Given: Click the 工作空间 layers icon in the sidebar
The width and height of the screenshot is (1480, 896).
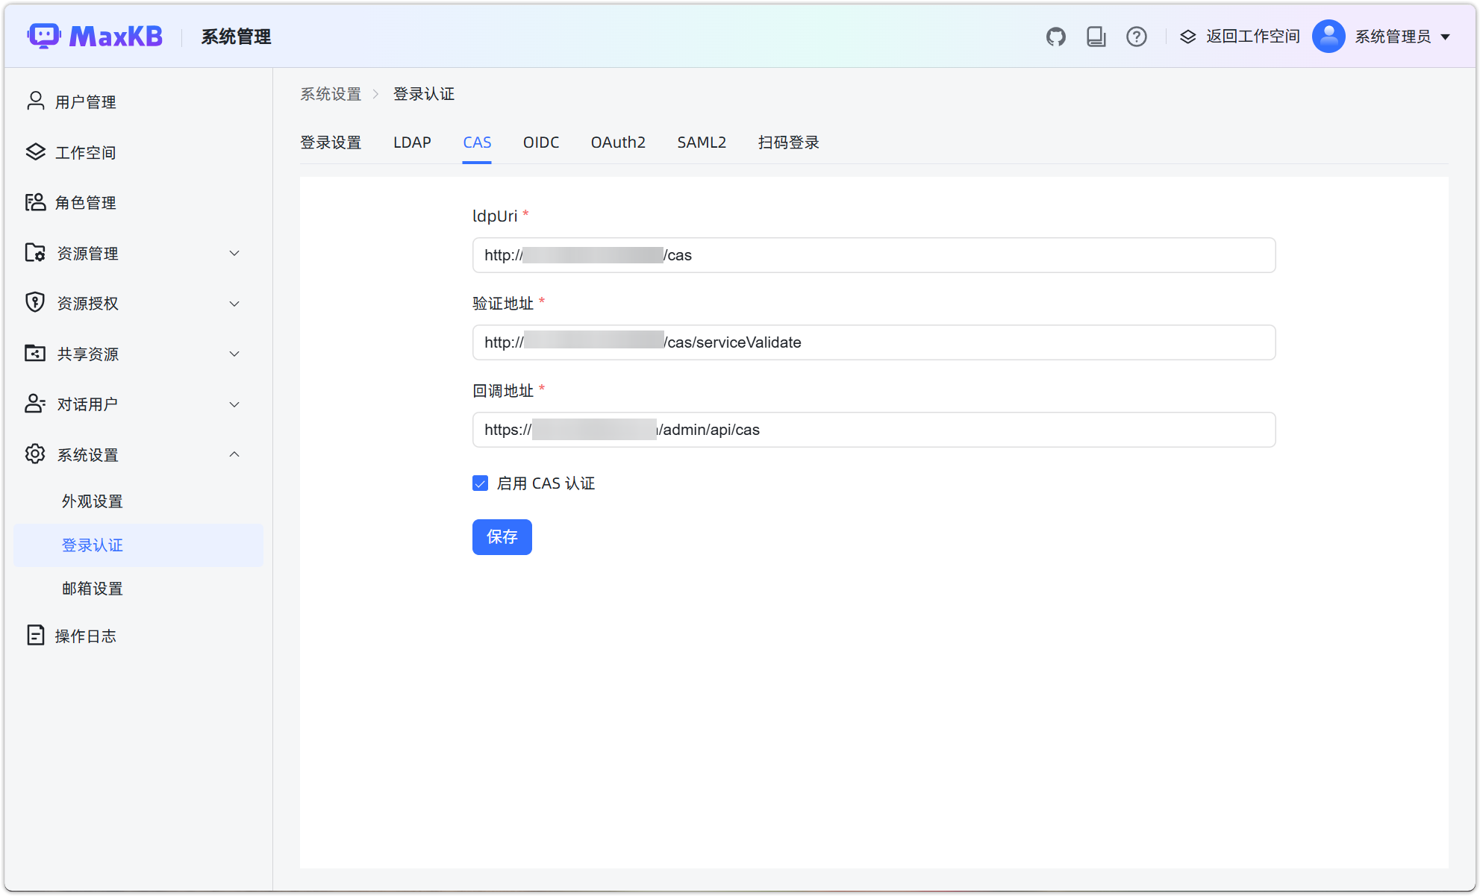Looking at the screenshot, I should coord(35,152).
